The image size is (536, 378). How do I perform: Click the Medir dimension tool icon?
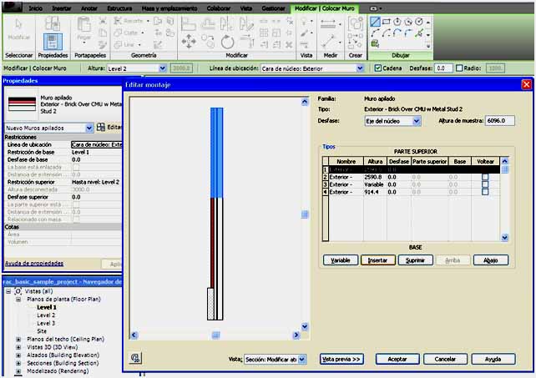[328, 26]
